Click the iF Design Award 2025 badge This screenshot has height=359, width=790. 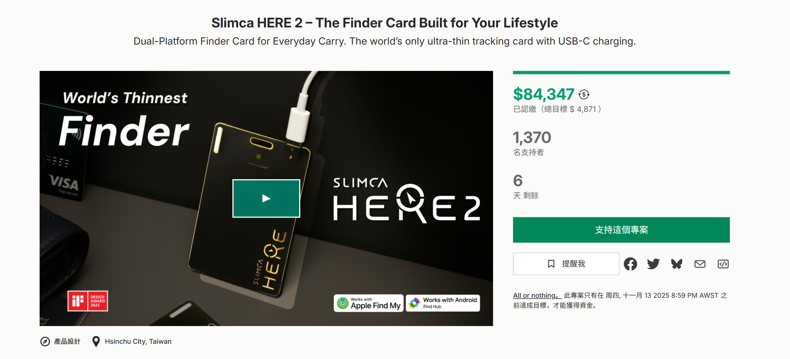click(x=88, y=301)
